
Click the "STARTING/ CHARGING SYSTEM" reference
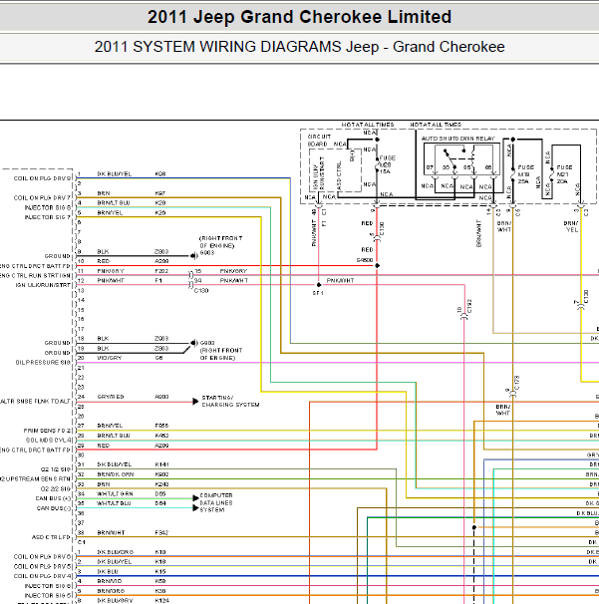[230, 402]
